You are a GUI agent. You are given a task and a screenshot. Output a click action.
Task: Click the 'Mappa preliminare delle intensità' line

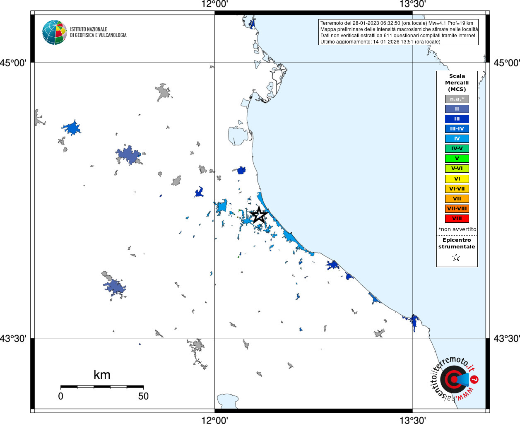tap(399, 29)
